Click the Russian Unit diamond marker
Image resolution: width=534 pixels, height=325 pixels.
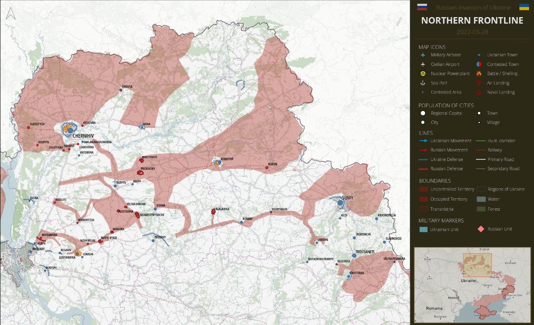pos(481,229)
